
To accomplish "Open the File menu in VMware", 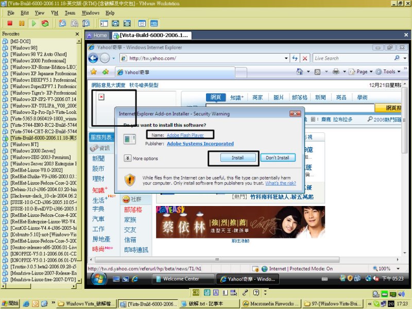I will click(x=11, y=13).
